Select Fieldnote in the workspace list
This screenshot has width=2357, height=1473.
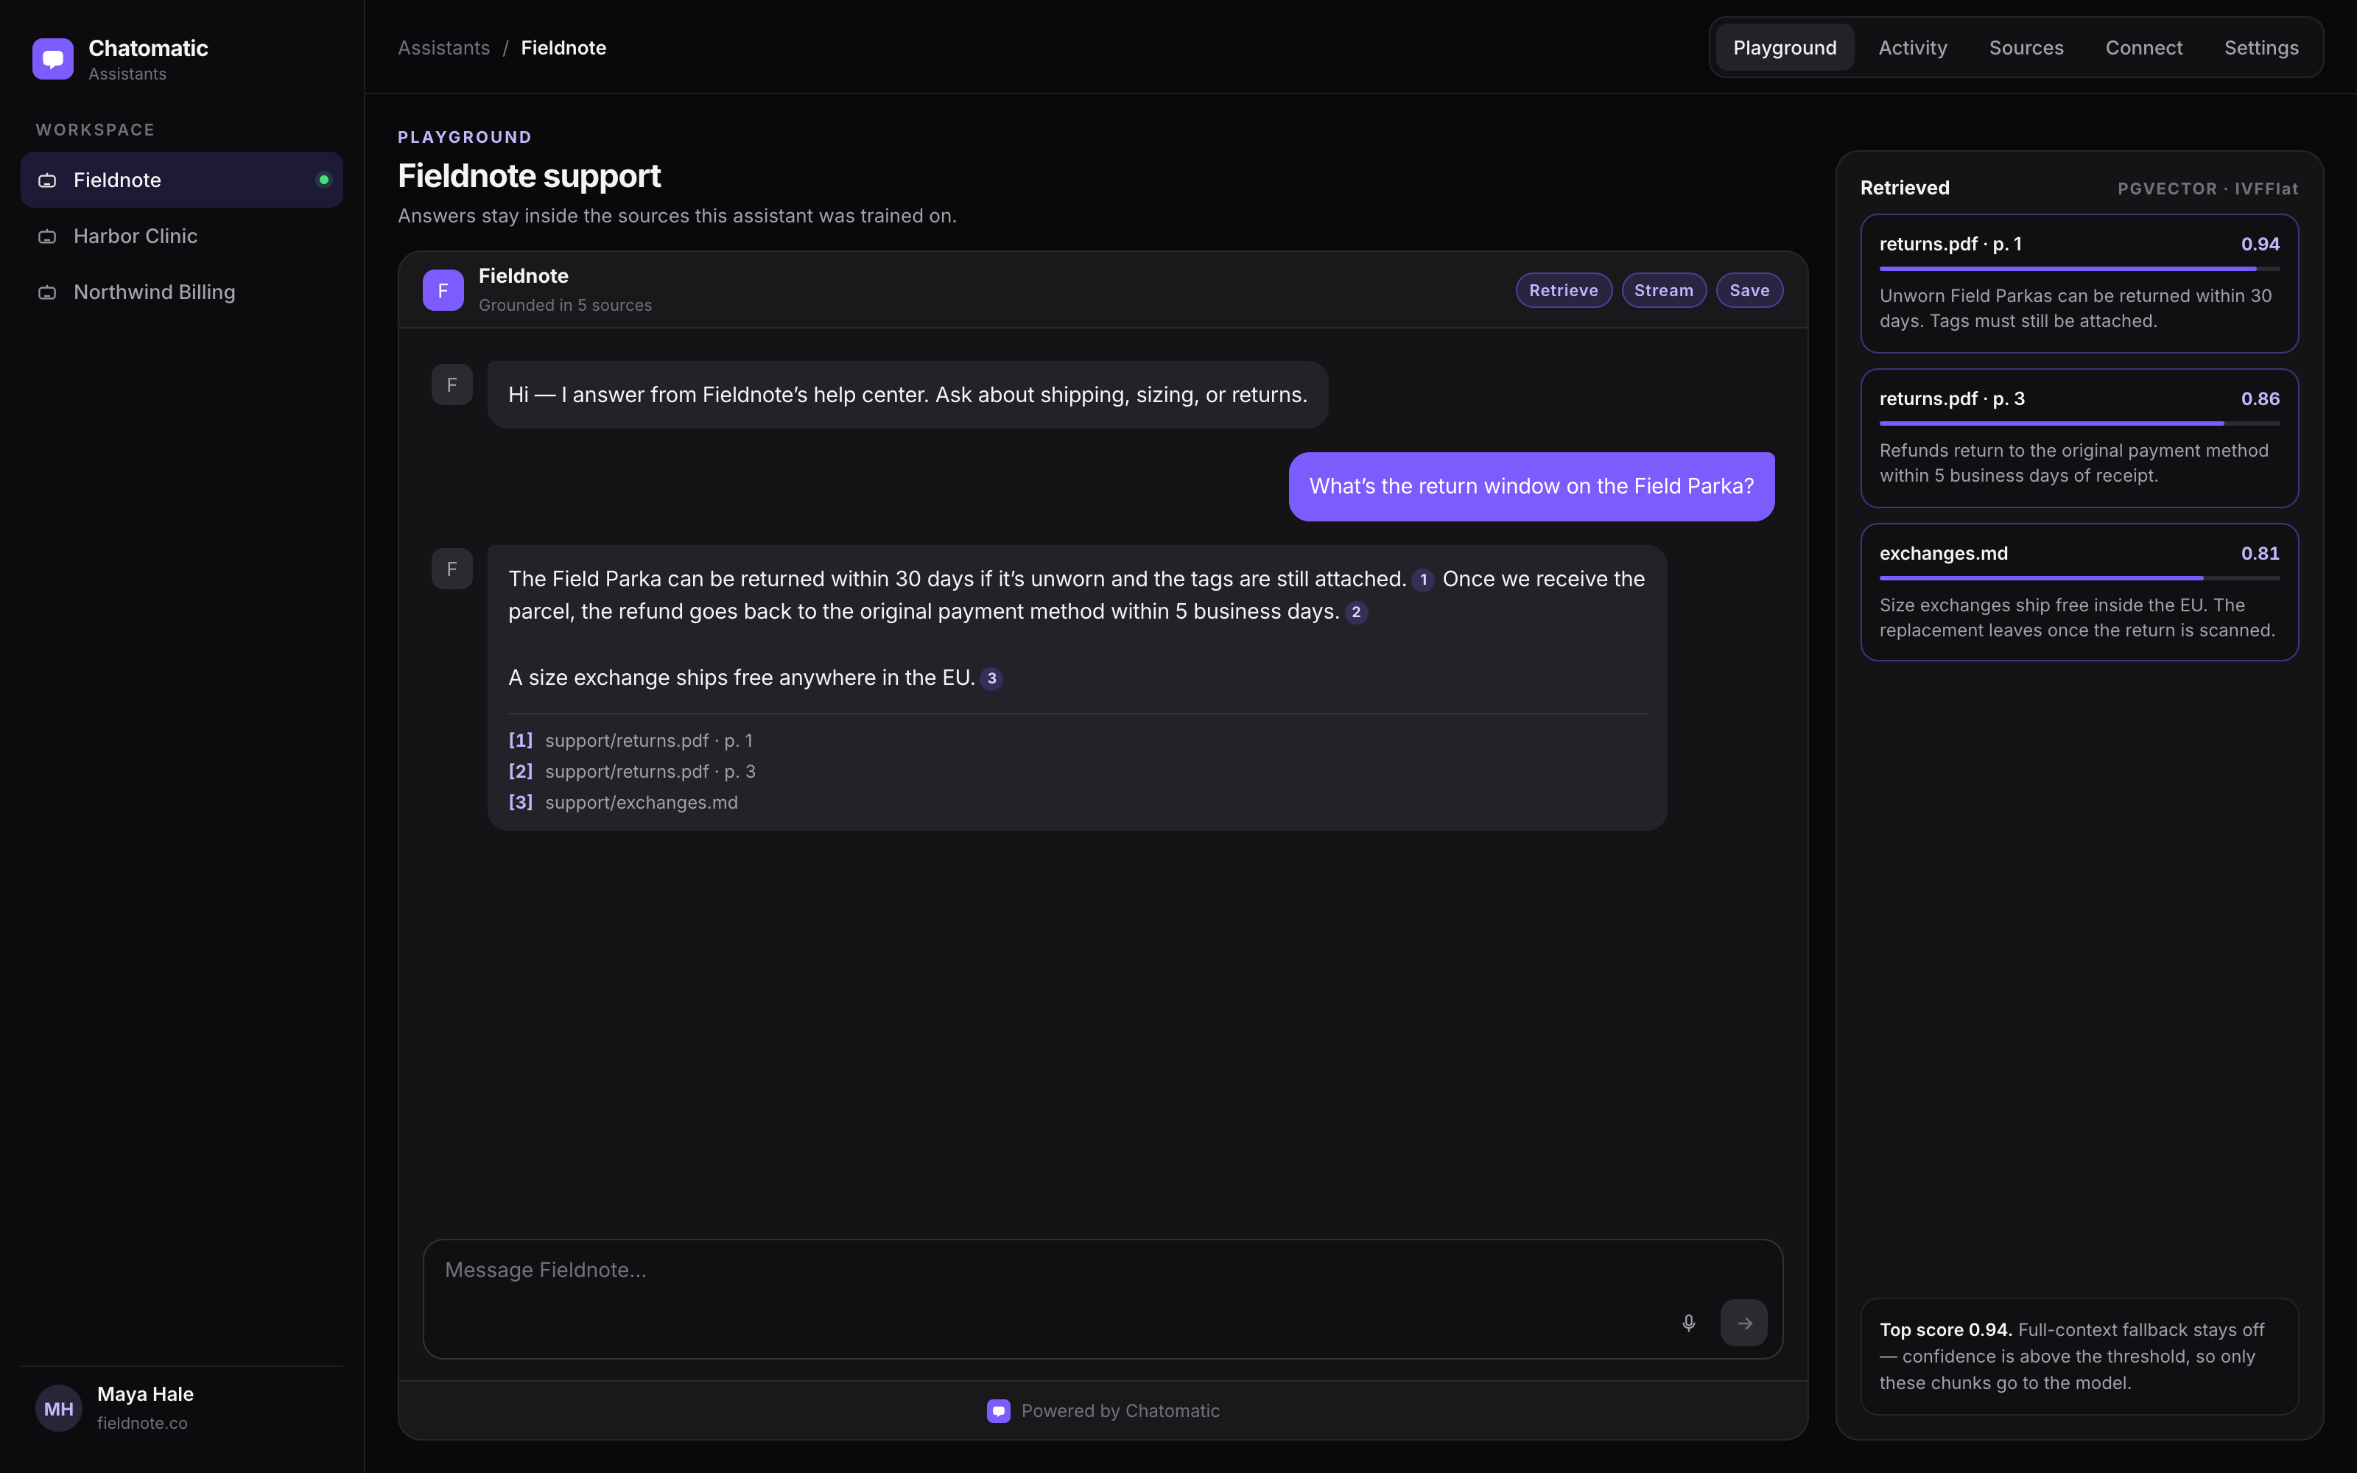coord(181,179)
